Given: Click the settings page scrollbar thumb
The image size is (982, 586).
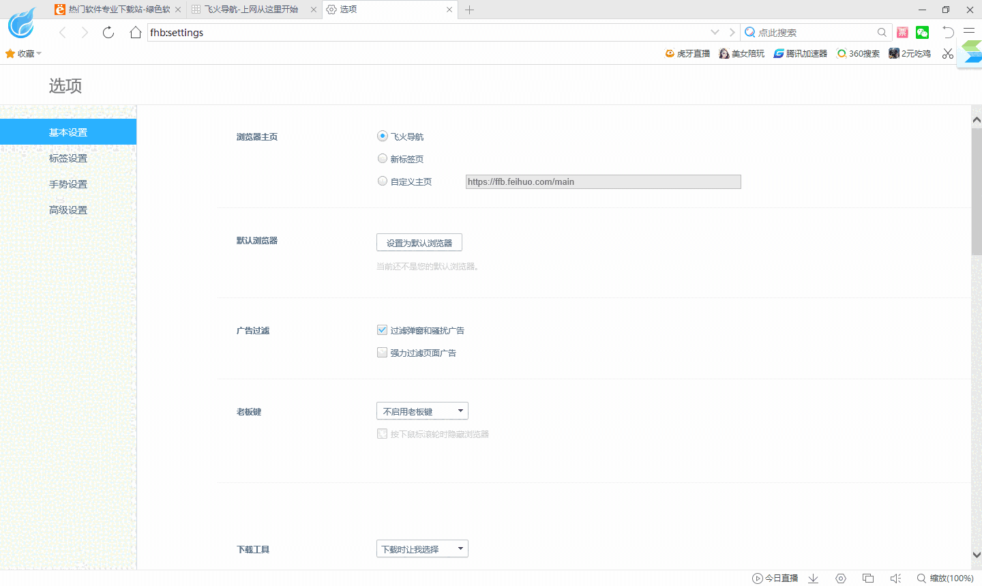Looking at the screenshot, I should click(x=977, y=192).
